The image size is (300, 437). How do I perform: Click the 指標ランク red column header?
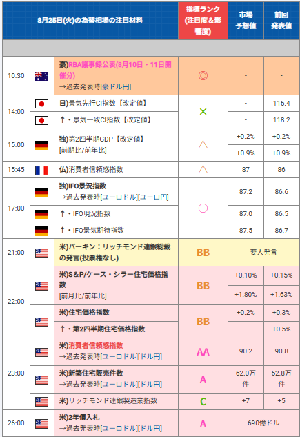click(x=203, y=20)
